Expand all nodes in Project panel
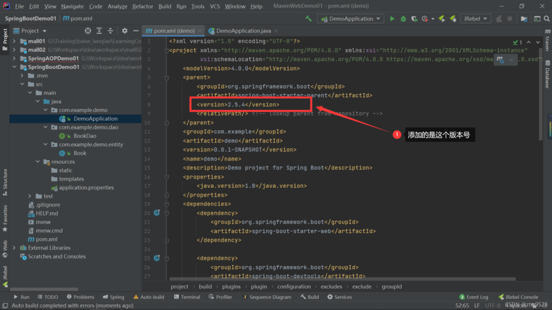 [99, 31]
